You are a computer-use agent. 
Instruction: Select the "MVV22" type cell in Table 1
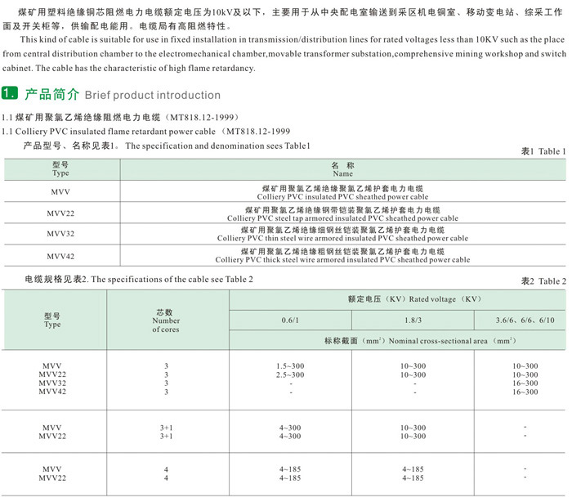pos(60,213)
